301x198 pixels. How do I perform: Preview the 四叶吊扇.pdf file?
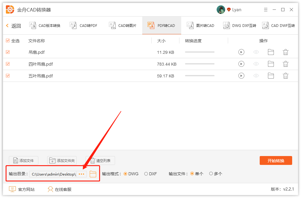(x=256, y=64)
